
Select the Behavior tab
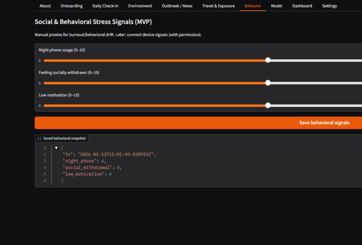pyautogui.click(x=253, y=6)
